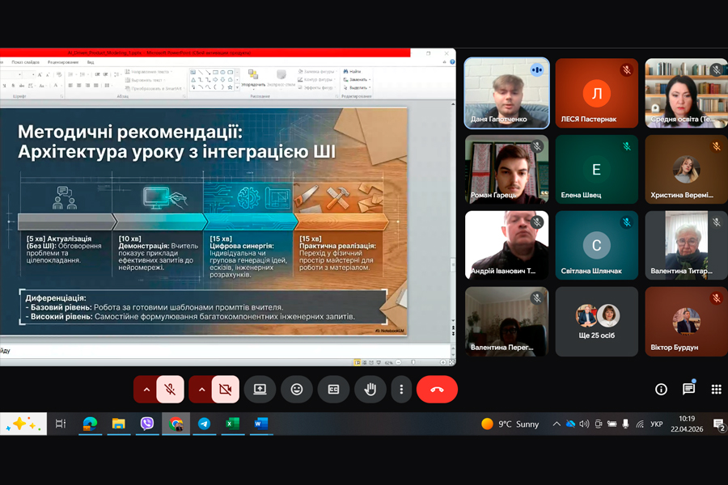
Task: Open more options three-dot menu
Action: coord(401,390)
